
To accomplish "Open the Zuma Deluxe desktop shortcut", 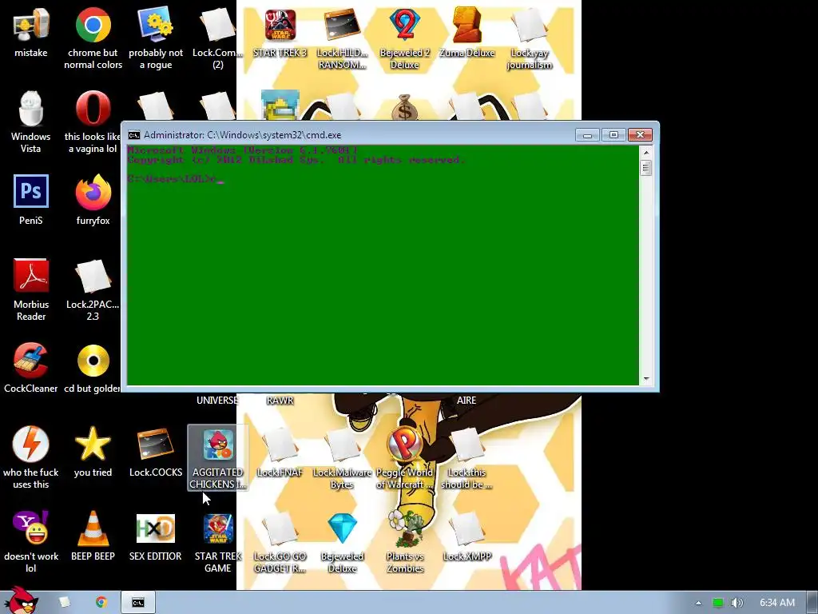I will [467, 25].
